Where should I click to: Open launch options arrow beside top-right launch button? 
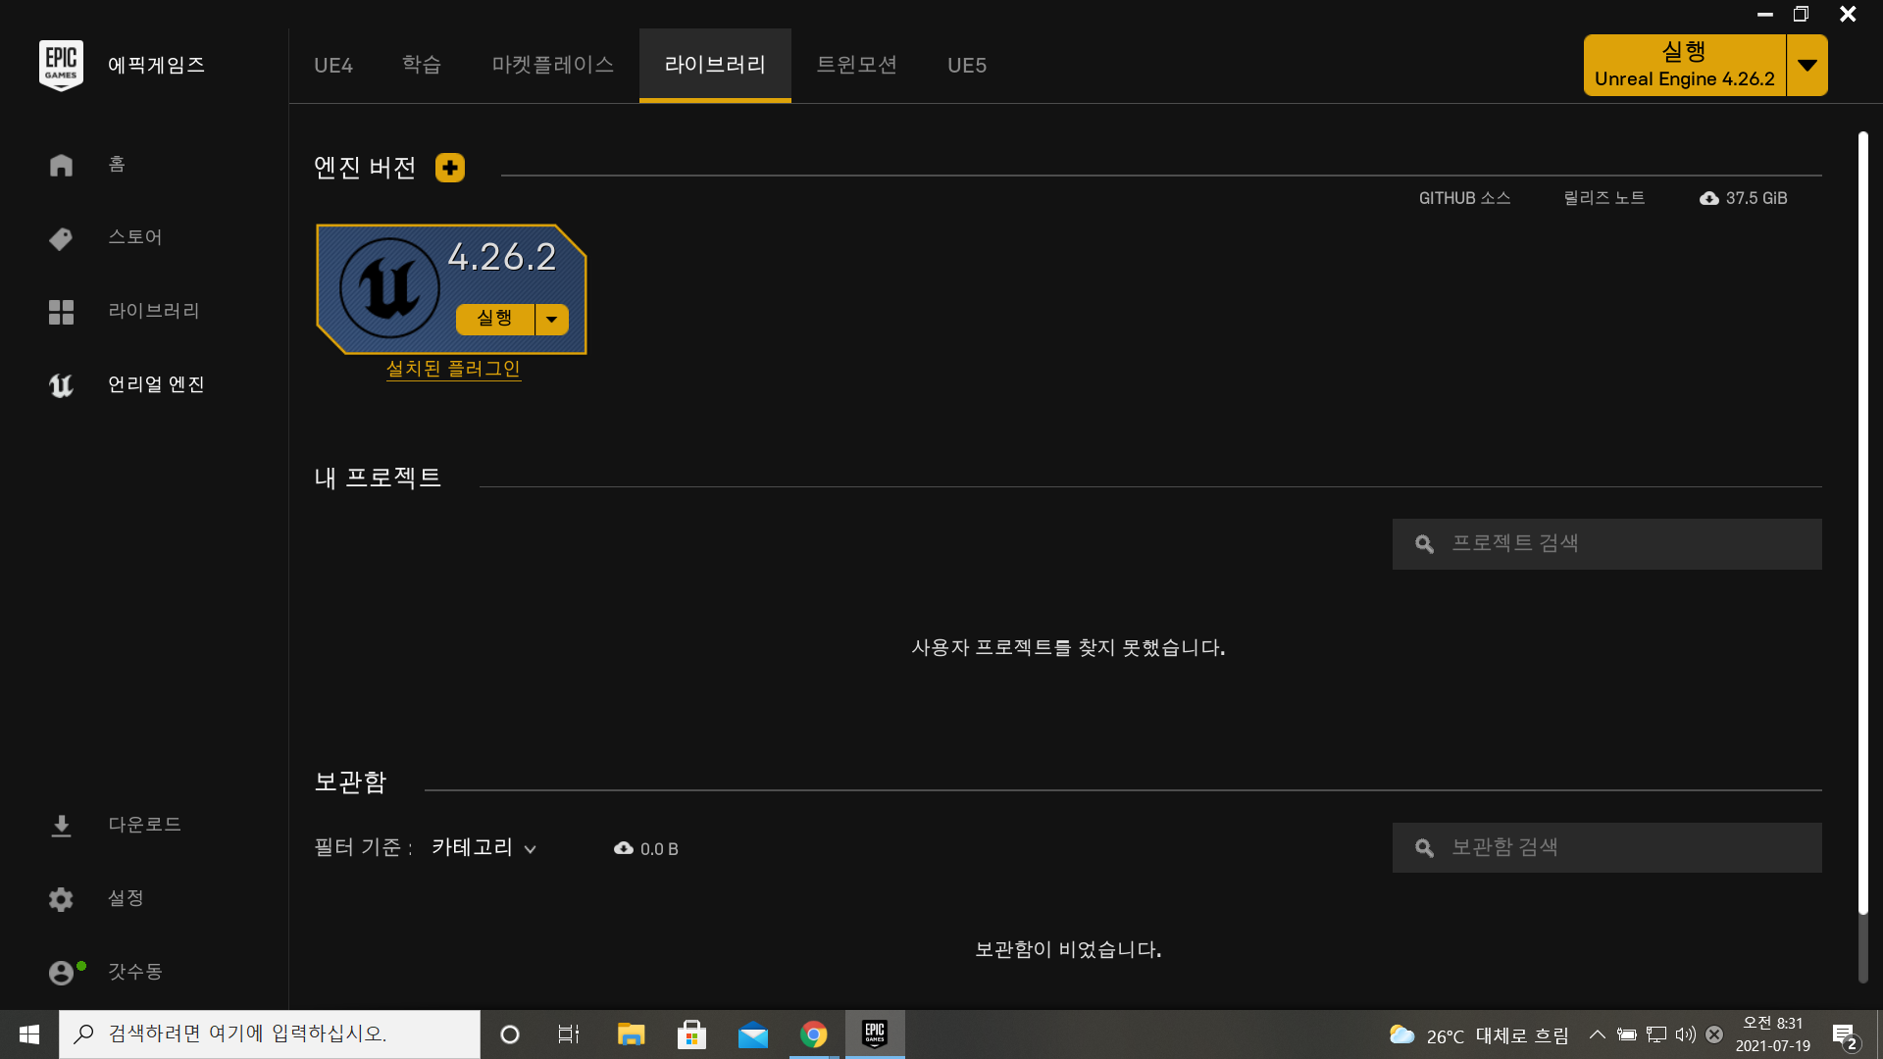point(1807,66)
